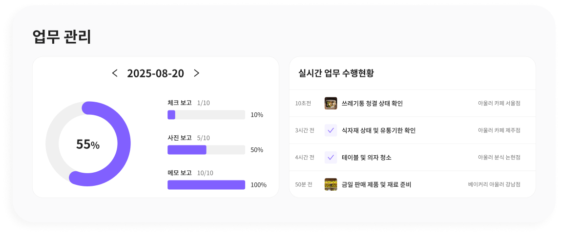Open the 식자재 상태 및 유통기한 확인 task
This screenshot has width=561, height=235.
(x=378, y=130)
